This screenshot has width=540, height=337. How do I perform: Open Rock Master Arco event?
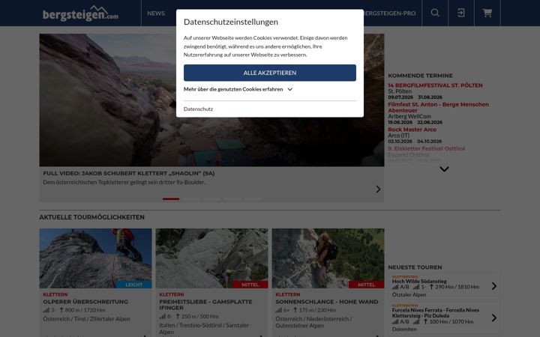(x=412, y=130)
